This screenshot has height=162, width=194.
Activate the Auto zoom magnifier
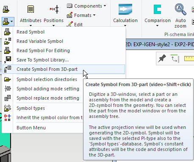click(180, 9)
